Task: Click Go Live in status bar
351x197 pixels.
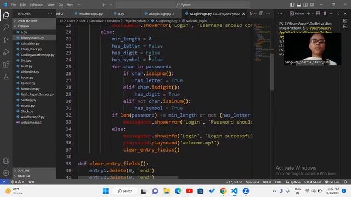Action: pos(332,182)
